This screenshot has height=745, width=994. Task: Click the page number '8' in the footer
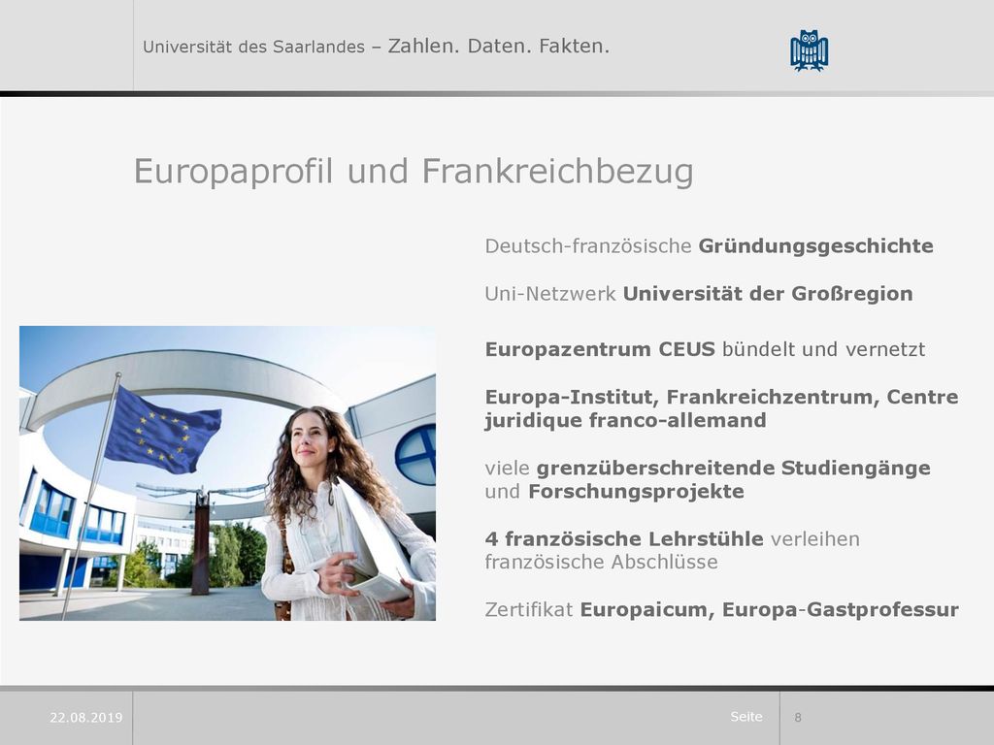point(798,718)
